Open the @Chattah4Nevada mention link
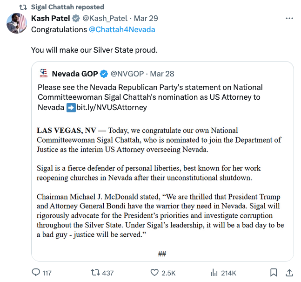The width and height of the screenshot is (301, 282). point(122,30)
